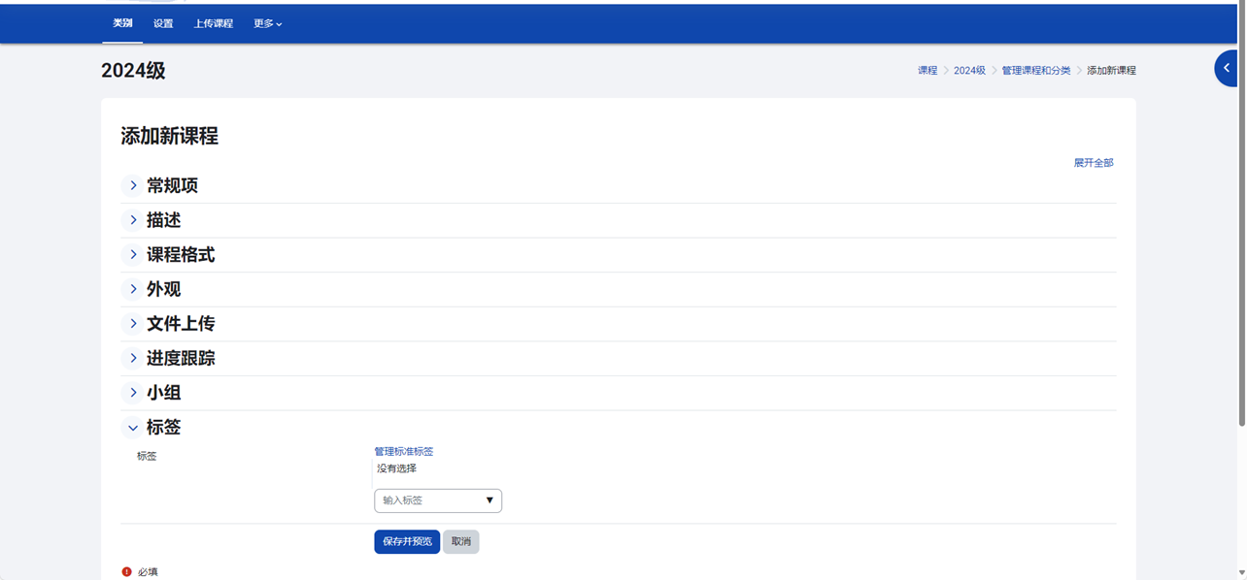Open the 上传课程 tab
Screen dimensions: 1247x580
click(213, 23)
